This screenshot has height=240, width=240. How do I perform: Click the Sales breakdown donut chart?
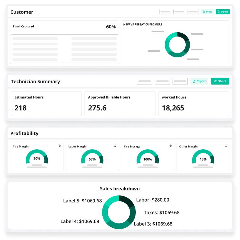tap(119, 212)
